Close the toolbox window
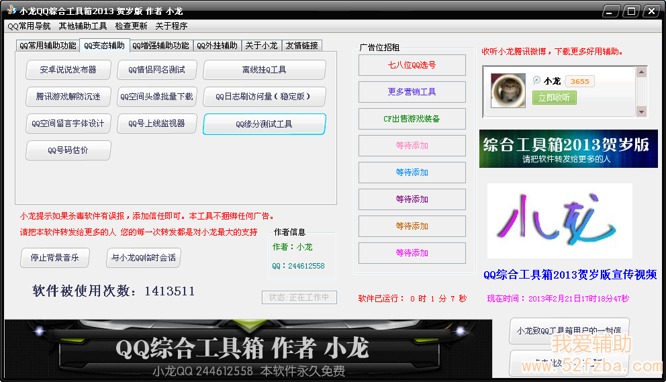The image size is (666, 382). click(651, 11)
